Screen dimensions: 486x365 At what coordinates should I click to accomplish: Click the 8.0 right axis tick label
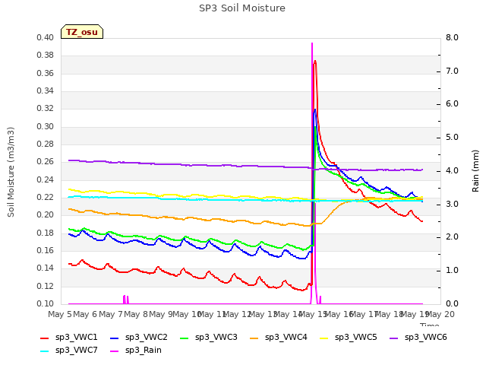pos(452,37)
